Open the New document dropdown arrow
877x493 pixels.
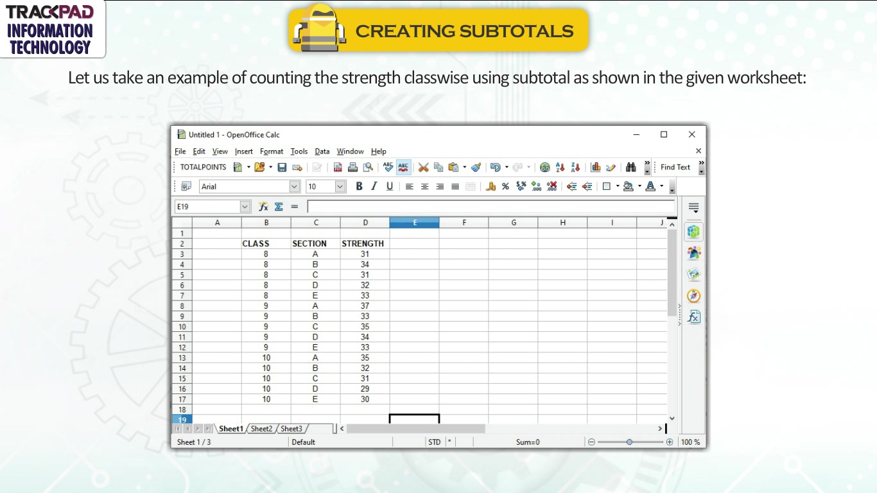pos(248,167)
